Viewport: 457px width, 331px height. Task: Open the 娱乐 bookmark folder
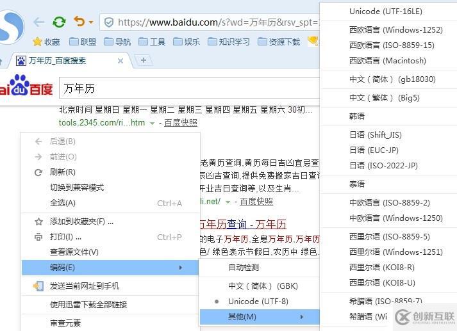point(187,42)
